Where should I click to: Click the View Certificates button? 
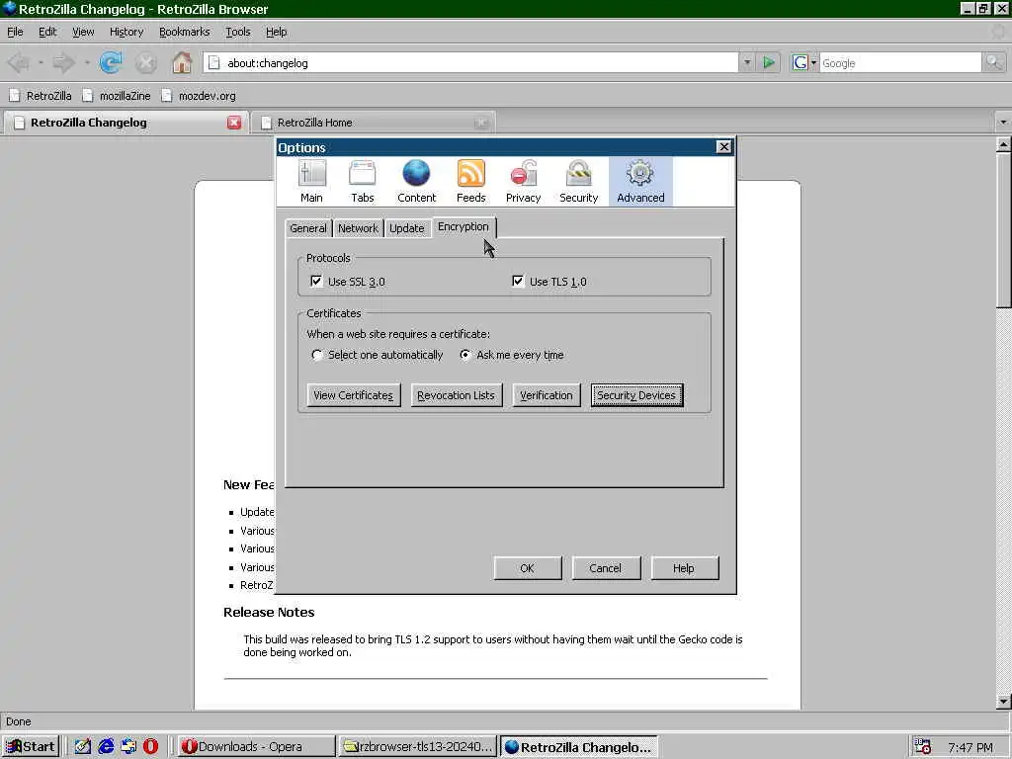[x=353, y=395]
